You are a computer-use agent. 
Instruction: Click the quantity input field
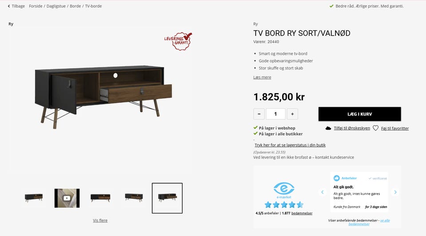tap(276, 114)
